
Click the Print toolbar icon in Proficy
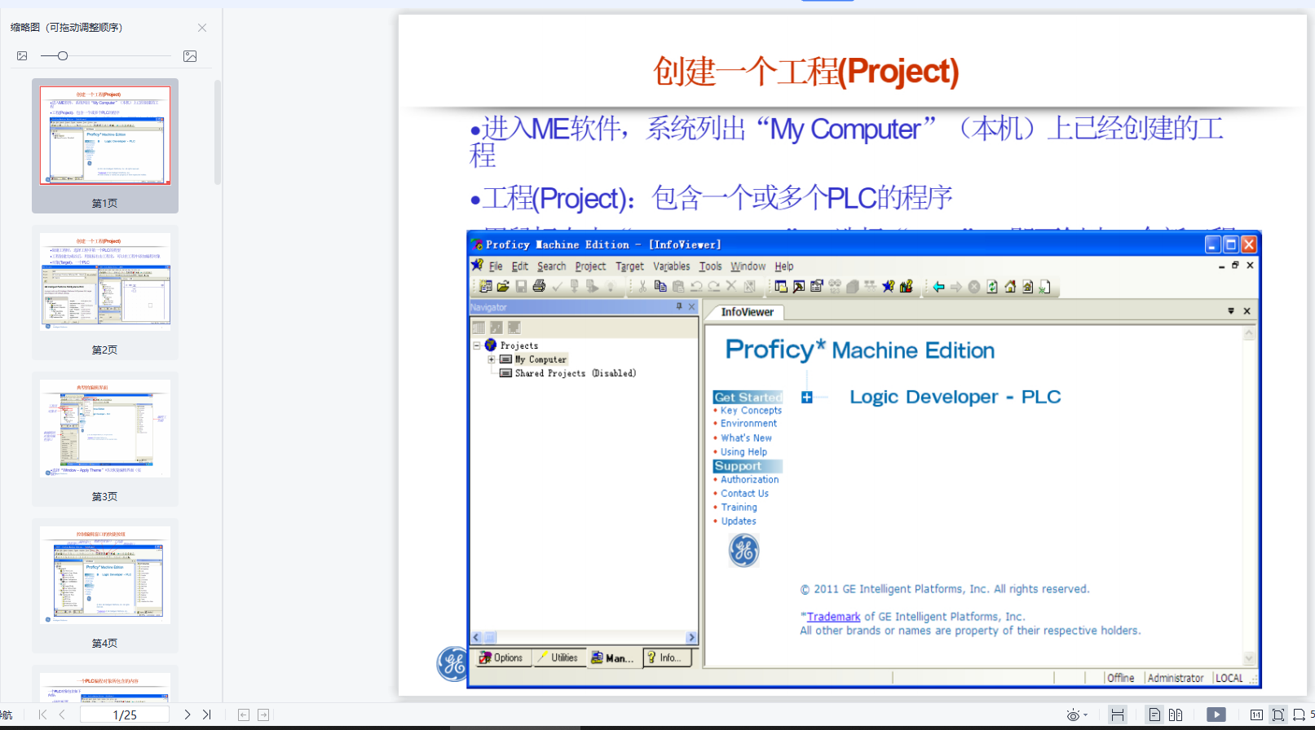pyautogui.click(x=539, y=286)
